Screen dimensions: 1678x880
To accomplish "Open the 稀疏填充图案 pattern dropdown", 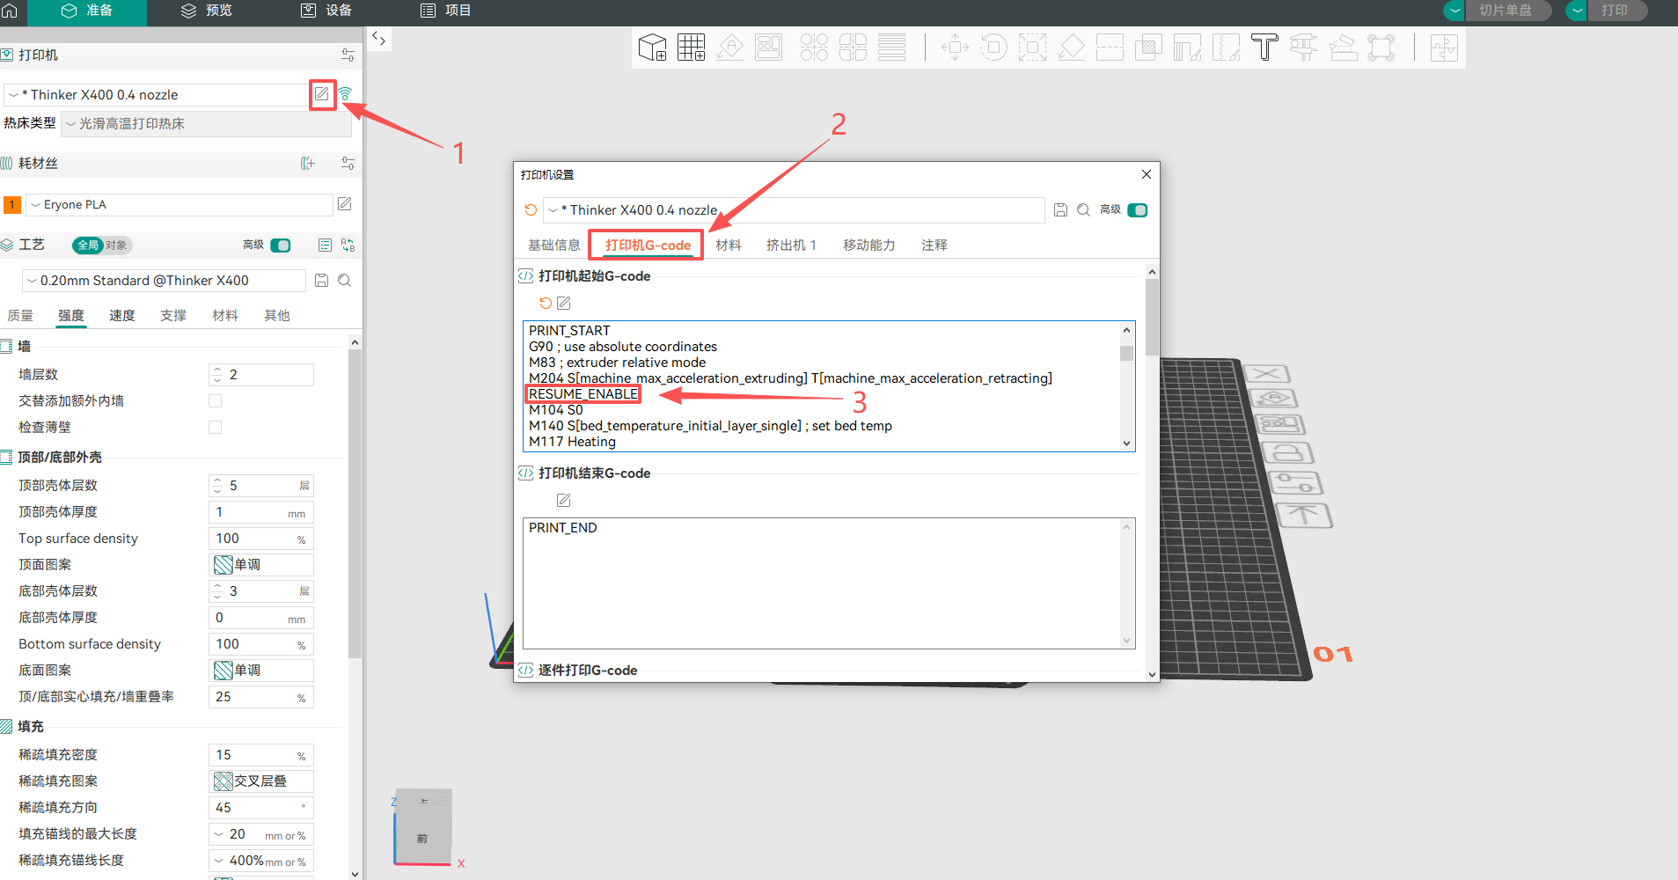I will click(x=261, y=781).
